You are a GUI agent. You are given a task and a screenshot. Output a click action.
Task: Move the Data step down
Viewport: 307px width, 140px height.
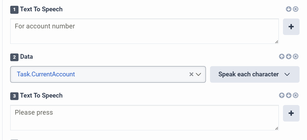click(288, 56)
